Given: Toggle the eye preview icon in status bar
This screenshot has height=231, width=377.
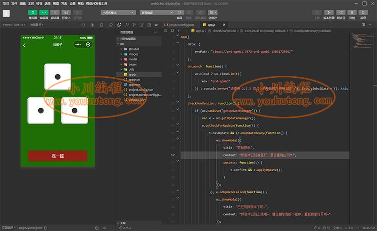Looking at the screenshot, I should coord(104,228).
